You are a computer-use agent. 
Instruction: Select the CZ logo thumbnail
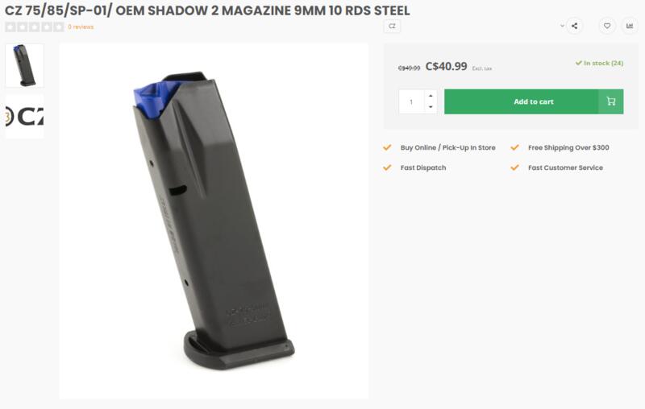pos(24,117)
